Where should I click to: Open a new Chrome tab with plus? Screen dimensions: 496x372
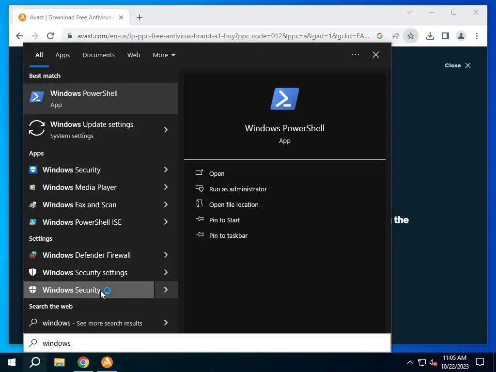pos(139,17)
